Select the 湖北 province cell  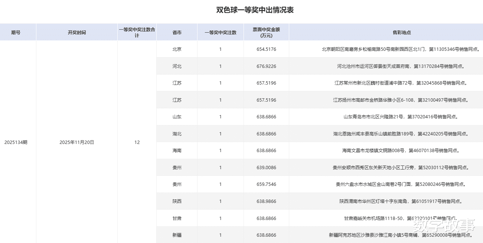pyautogui.click(x=177, y=134)
